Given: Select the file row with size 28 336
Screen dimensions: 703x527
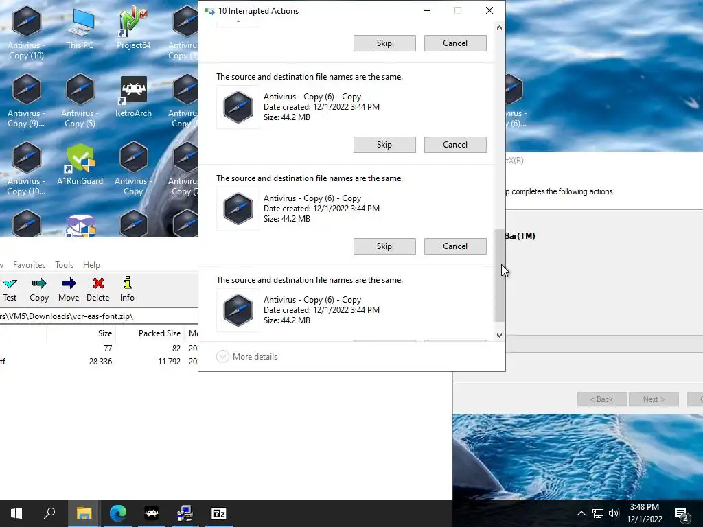Looking at the screenshot, I should [x=99, y=361].
